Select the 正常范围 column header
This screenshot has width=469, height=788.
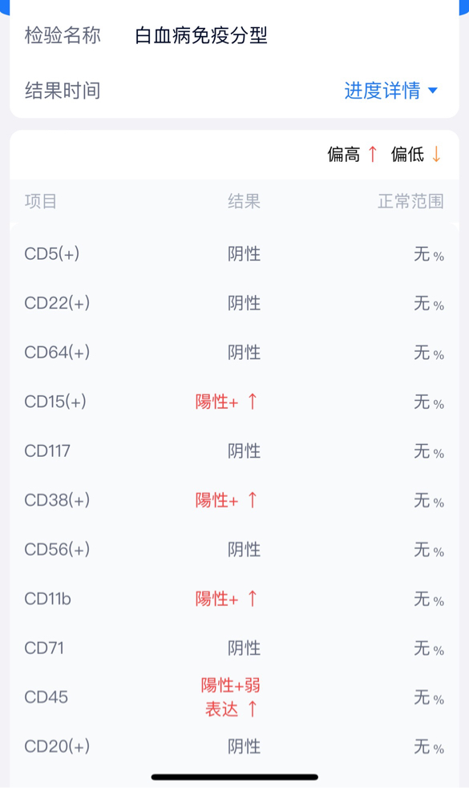[410, 201]
